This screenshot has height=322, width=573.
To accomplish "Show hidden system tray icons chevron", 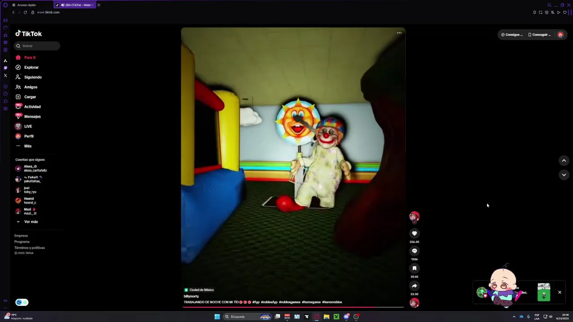I will (x=514, y=317).
